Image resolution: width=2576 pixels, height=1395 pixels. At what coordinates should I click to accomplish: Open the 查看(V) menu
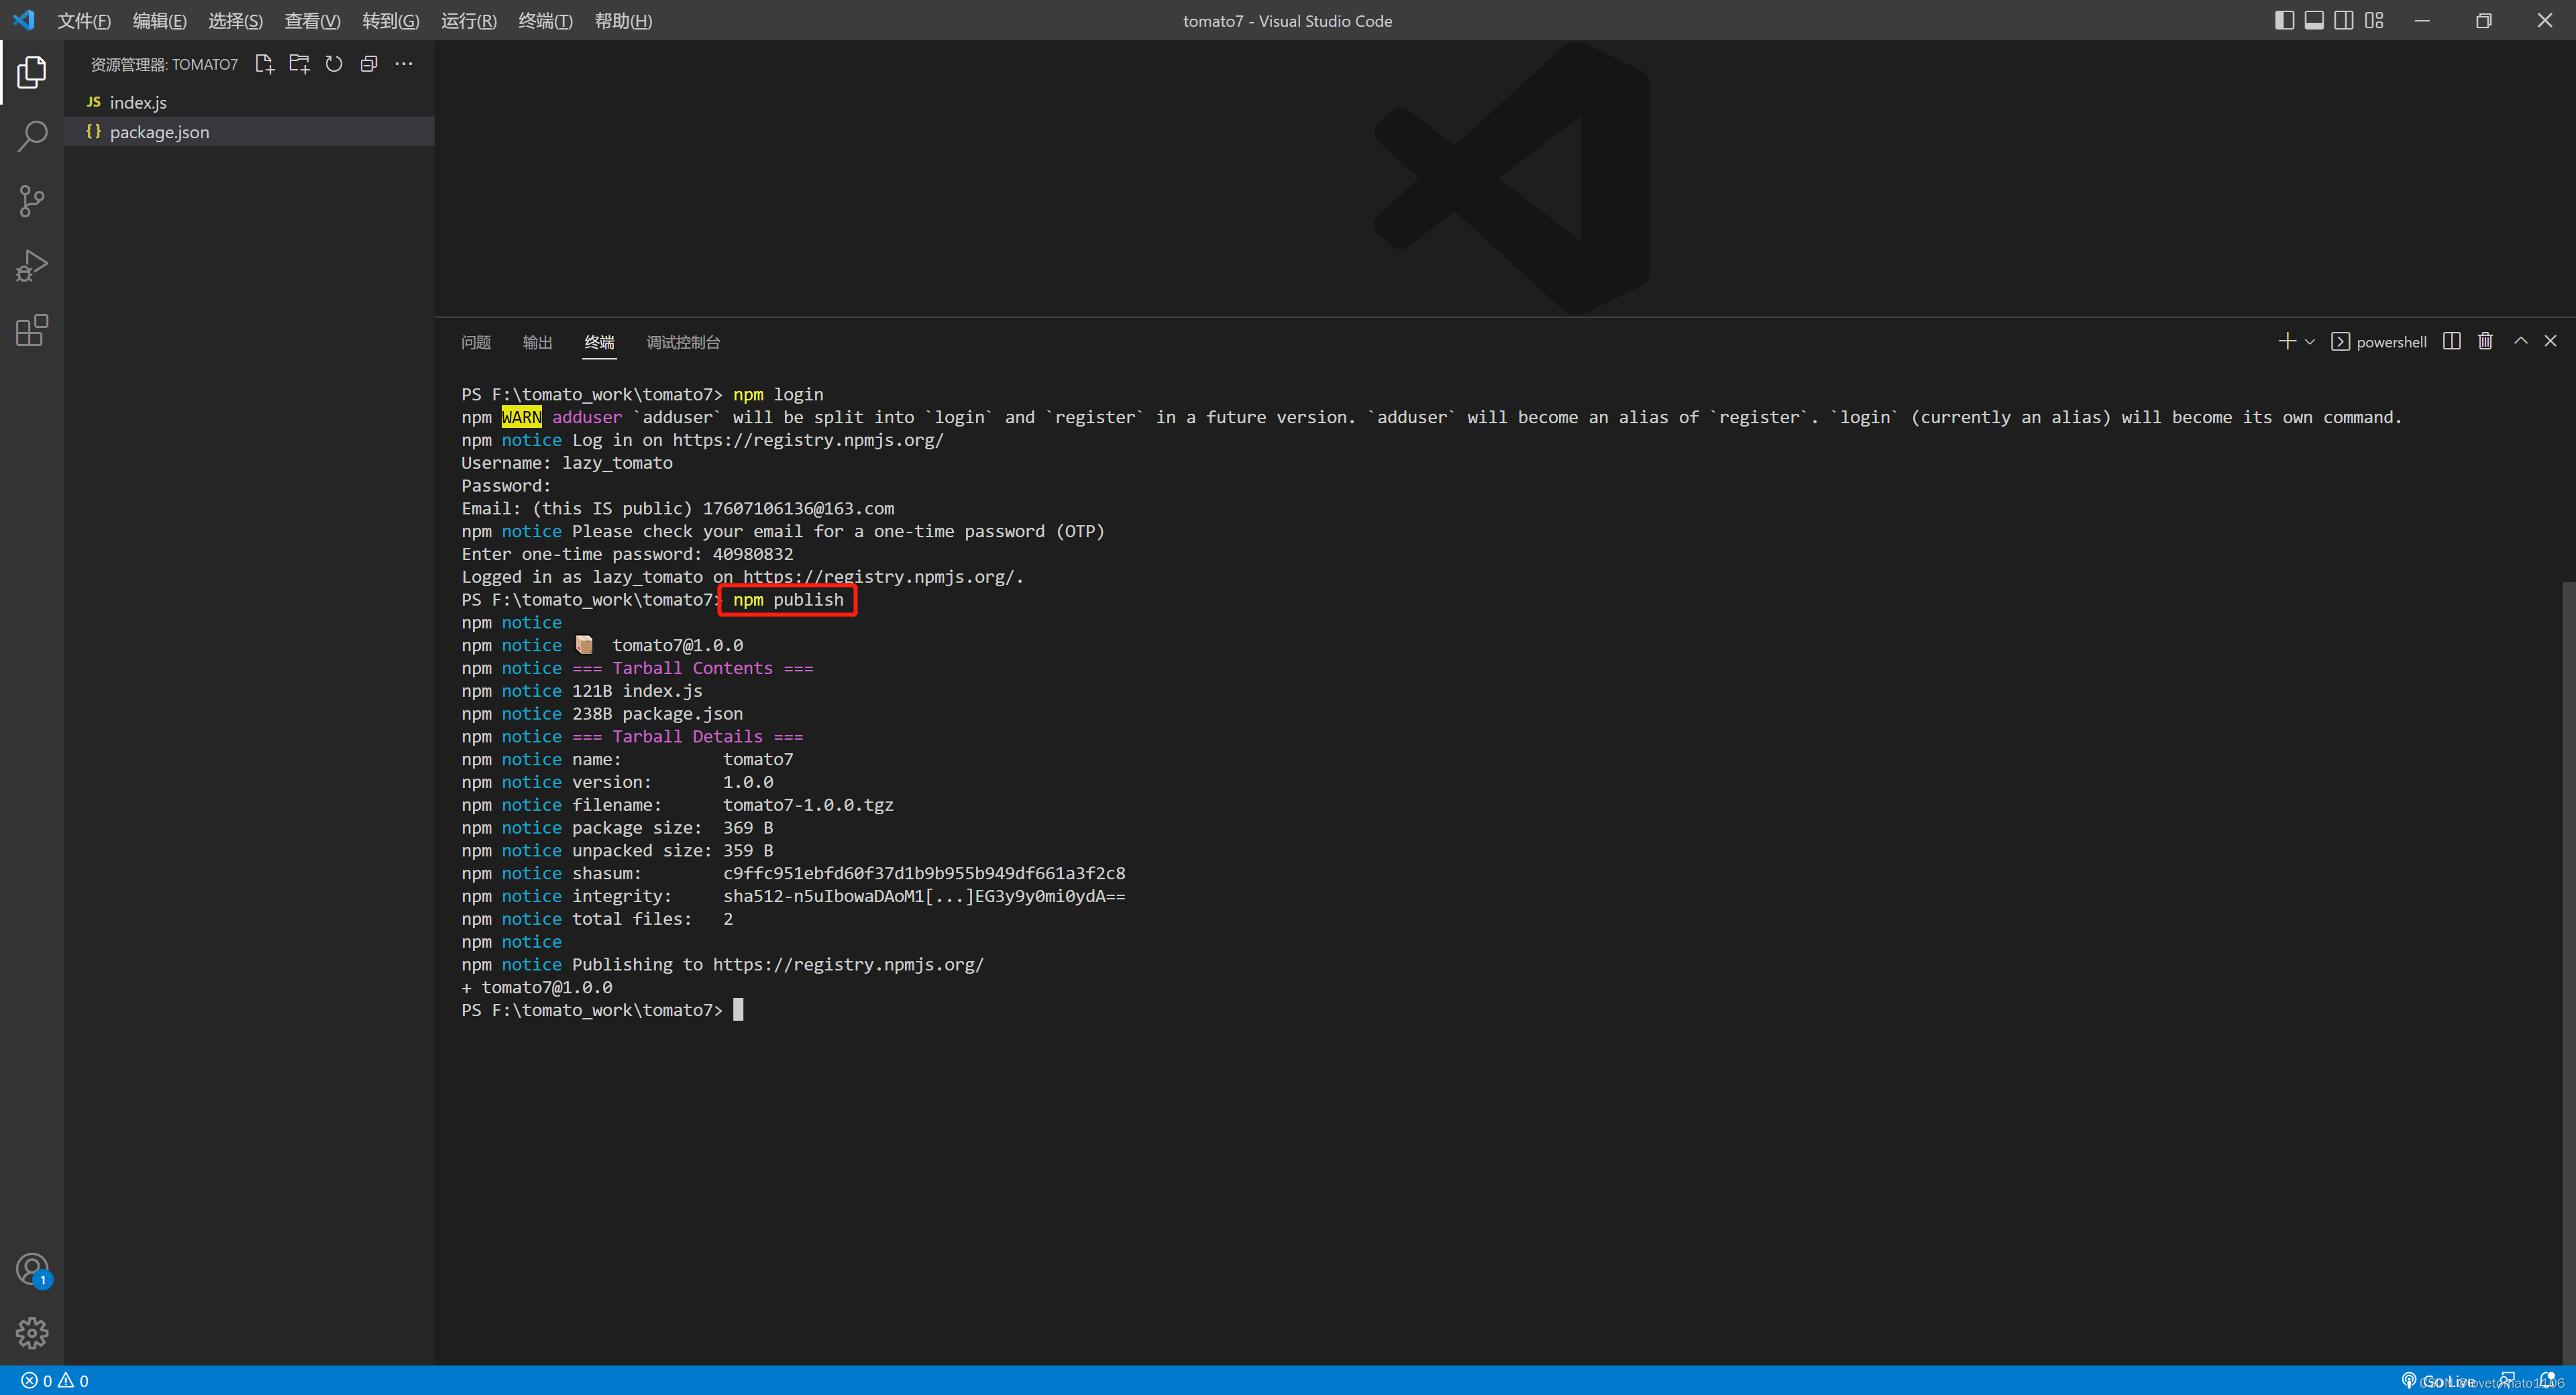(x=312, y=21)
